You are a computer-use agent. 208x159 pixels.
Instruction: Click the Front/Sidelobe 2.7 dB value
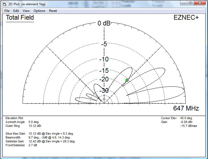(33, 145)
